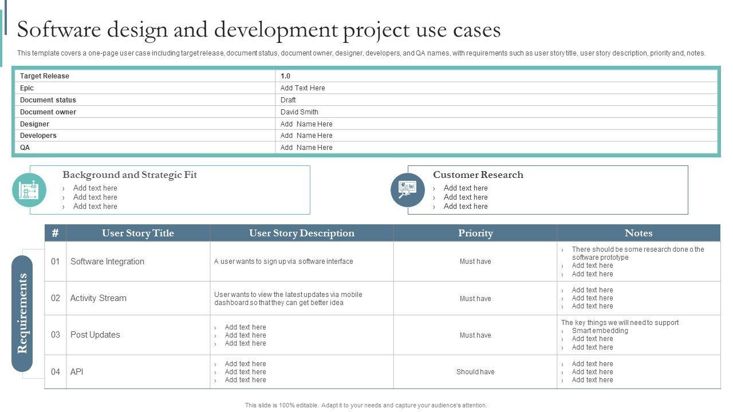Click the document owner David Smith
The height and width of the screenshot is (412, 733).
point(299,112)
